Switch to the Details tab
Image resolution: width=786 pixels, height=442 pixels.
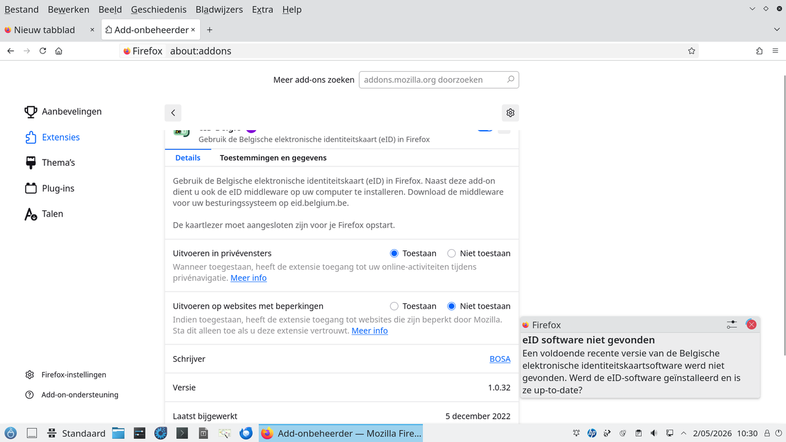tap(188, 158)
